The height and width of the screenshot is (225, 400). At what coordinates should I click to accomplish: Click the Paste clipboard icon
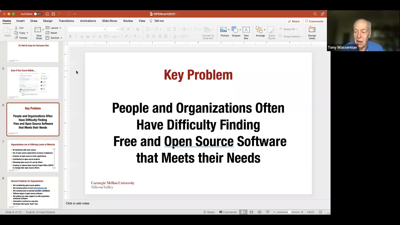tap(7, 30)
